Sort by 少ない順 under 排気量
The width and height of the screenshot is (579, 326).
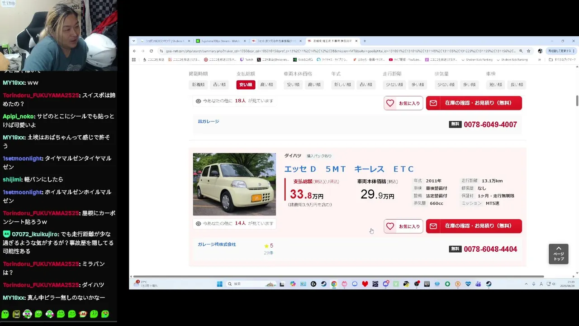(446, 85)
